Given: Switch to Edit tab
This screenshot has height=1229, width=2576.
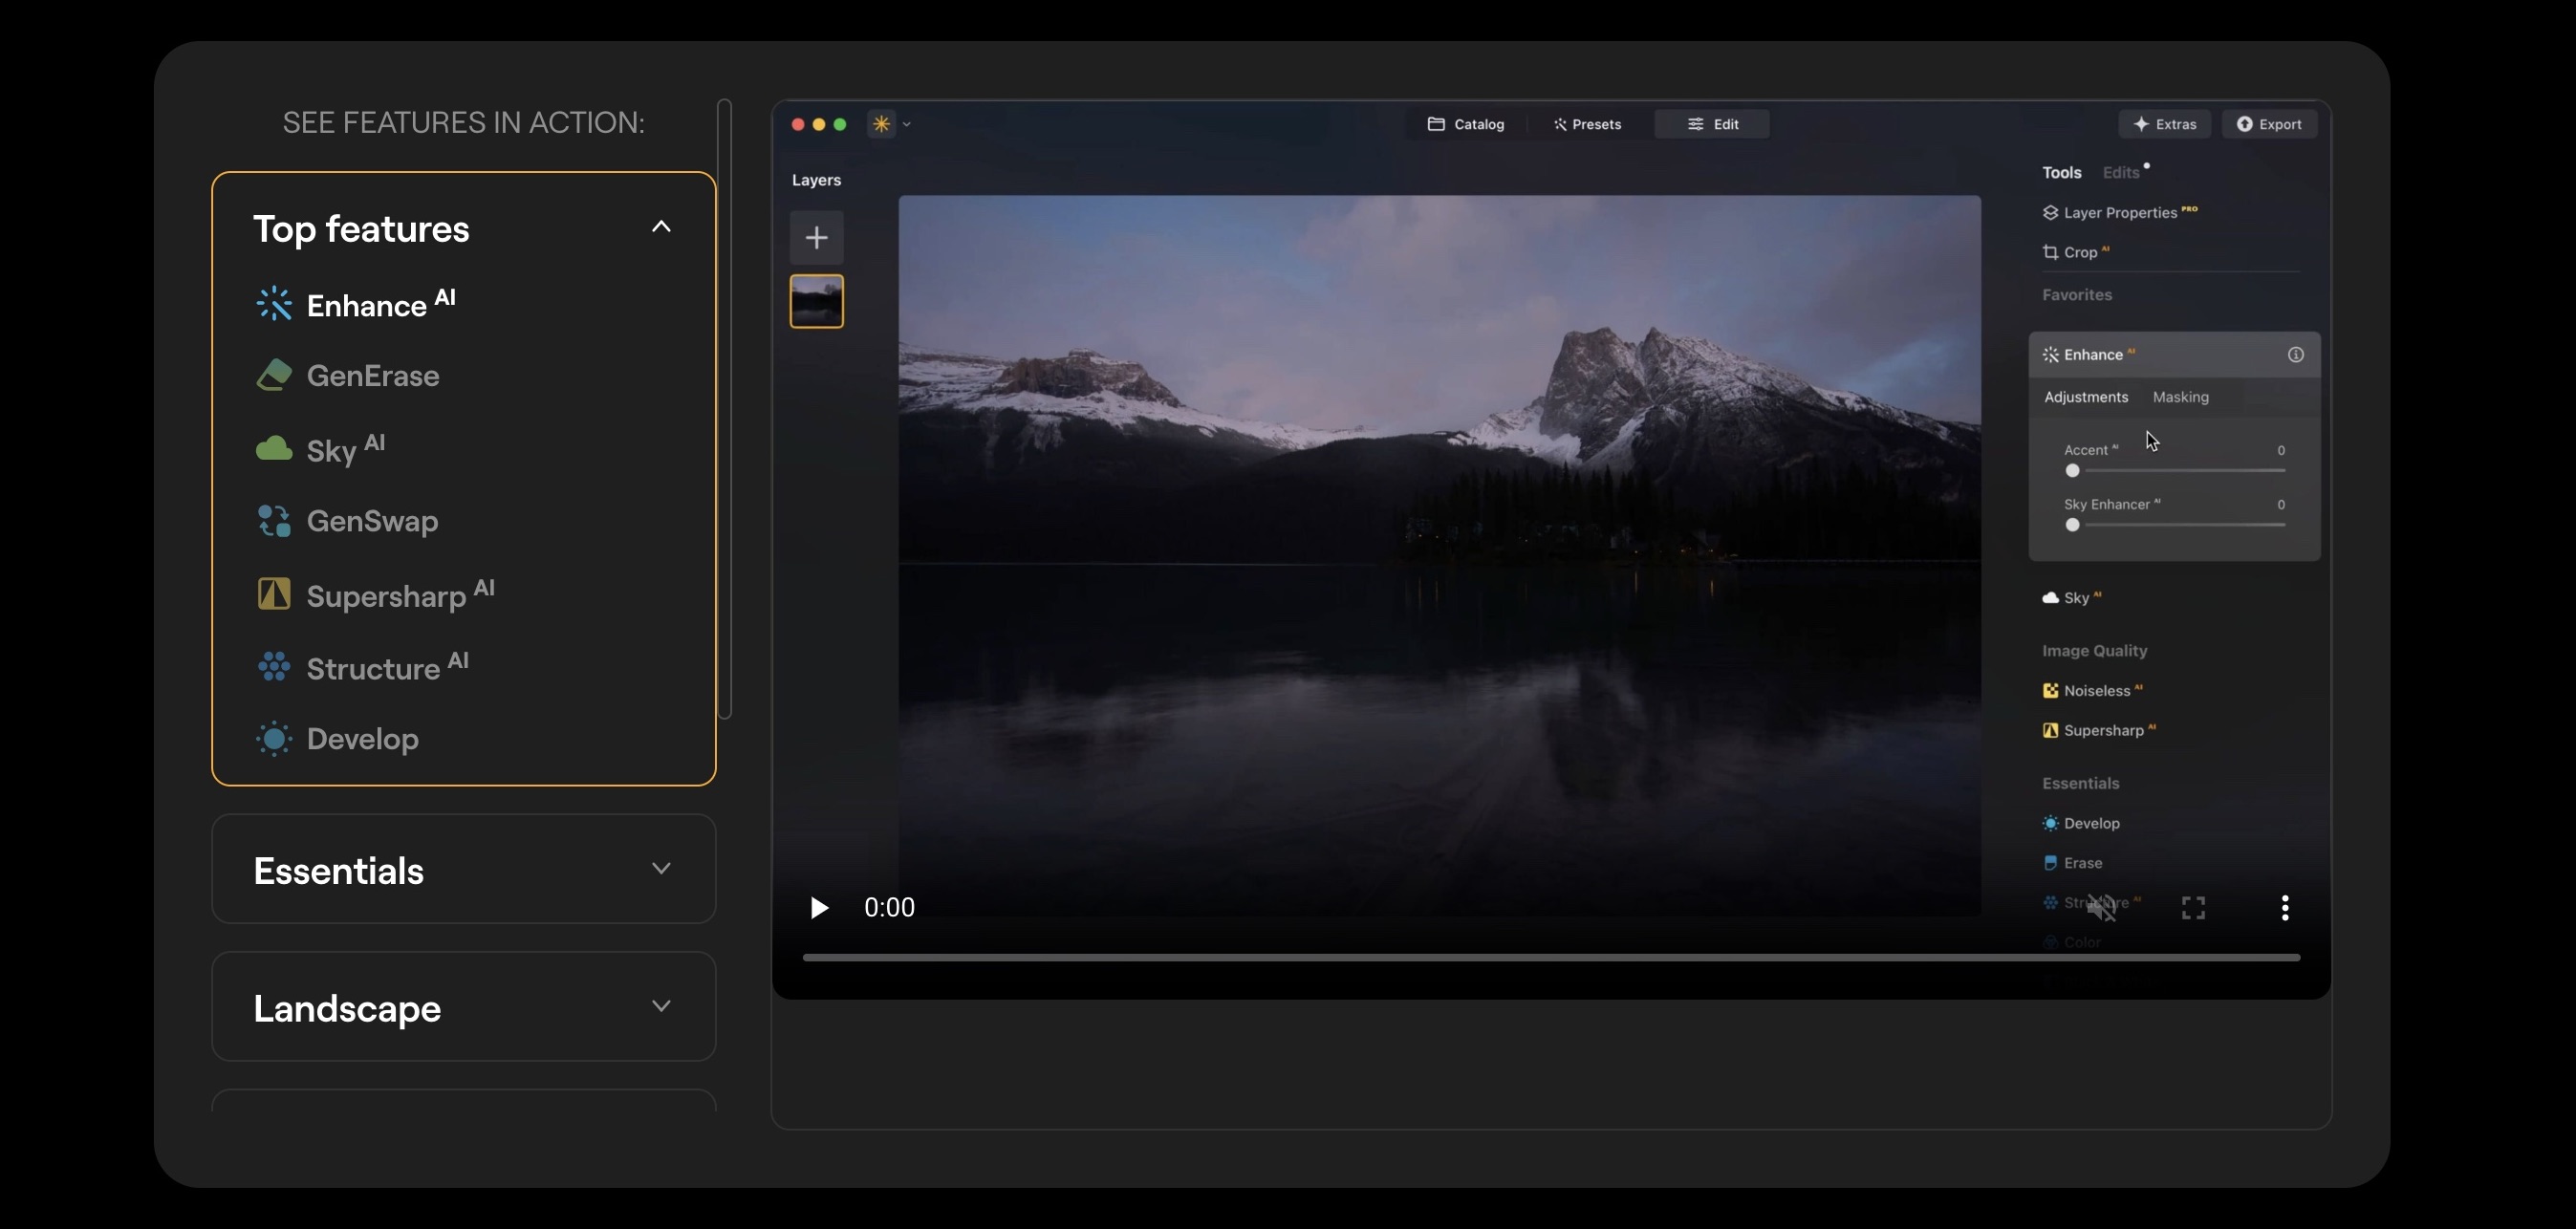Looking at the screenshot, I should [x=1712, y=124].
